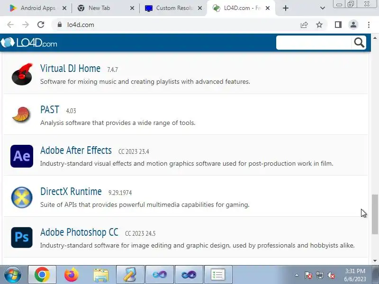The width and height of the screenshot is (379, 284).
Task: Open the Adobe Photoshop CC link
Action: (x=79, y=232)
